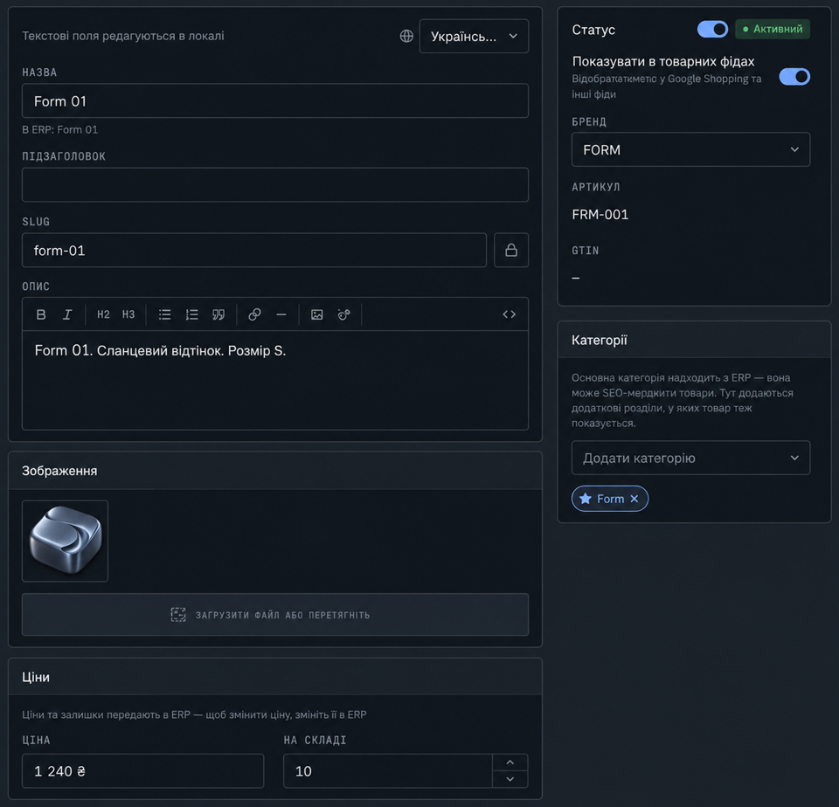Click the upload file drop zone

coord(275,615)
